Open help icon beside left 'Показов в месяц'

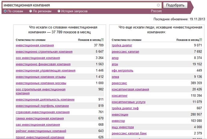pos(102,40)
